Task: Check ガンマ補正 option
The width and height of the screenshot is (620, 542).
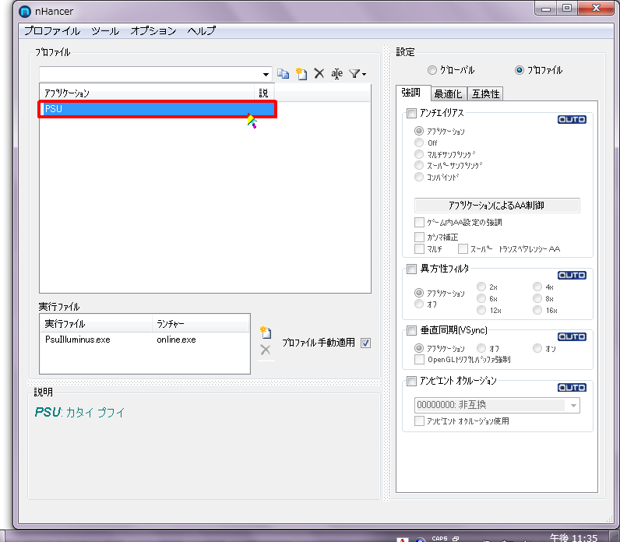Action: coord(419,238)
